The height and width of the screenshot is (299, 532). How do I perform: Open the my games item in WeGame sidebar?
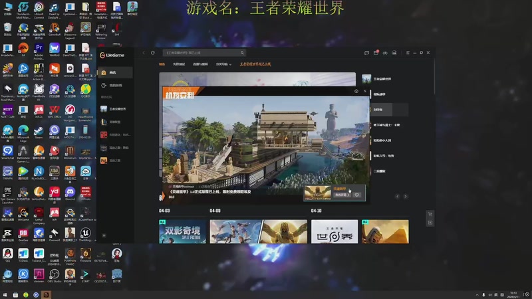[115, 86]
